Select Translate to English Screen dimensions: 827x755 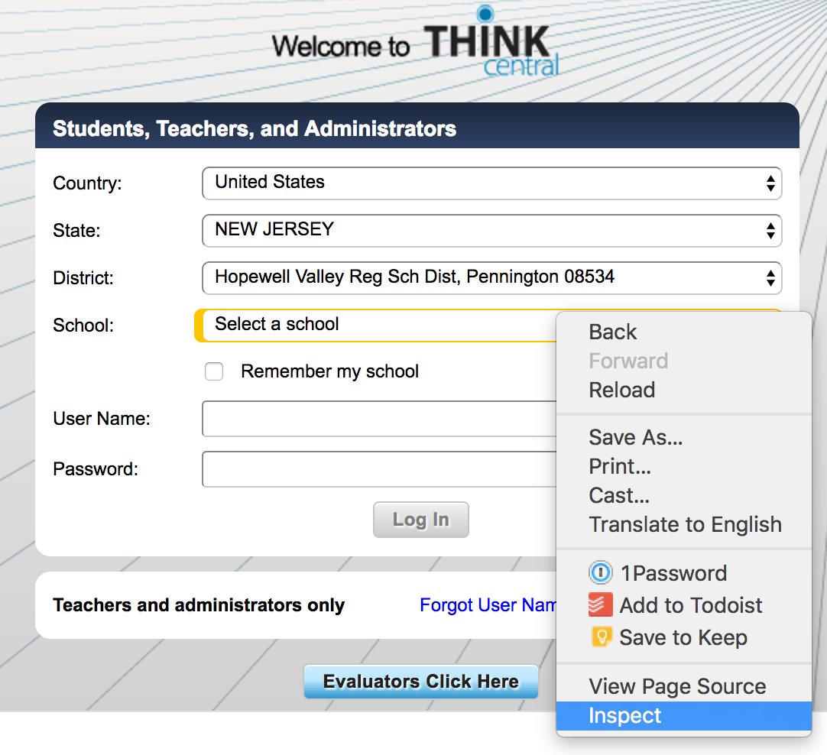pyautogui.click(x=685, y=524)
